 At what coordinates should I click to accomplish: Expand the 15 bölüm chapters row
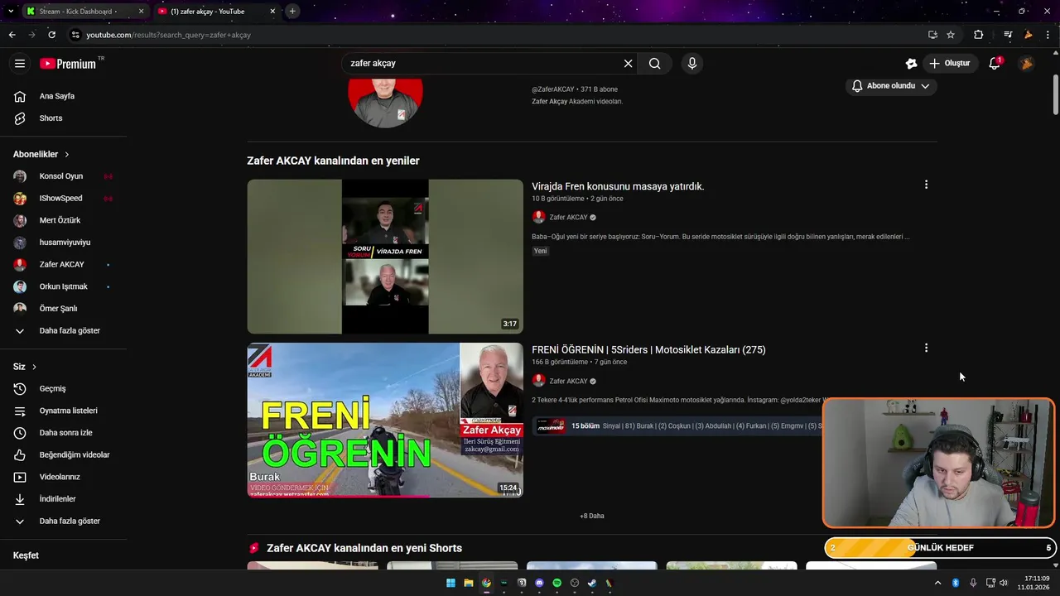click(677, 426)
